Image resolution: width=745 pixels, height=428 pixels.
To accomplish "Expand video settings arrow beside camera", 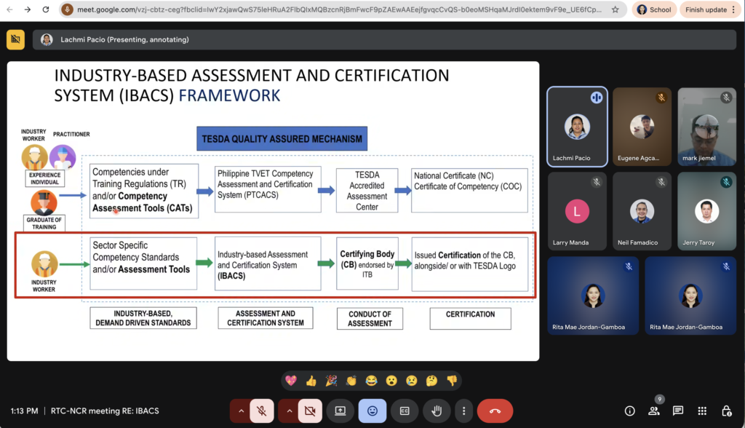I will [289, 411].
